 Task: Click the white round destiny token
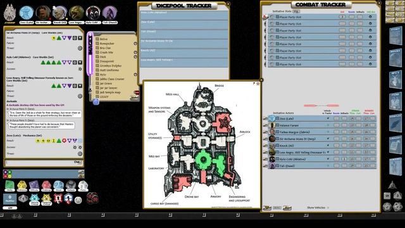point(78,200)
